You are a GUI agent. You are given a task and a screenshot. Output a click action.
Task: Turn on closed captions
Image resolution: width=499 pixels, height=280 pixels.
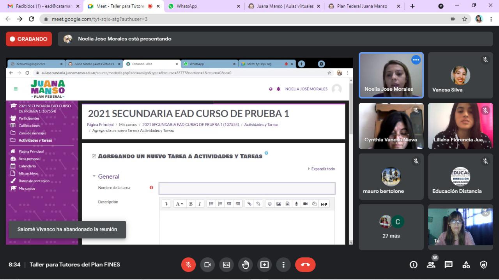coord(226,265)
